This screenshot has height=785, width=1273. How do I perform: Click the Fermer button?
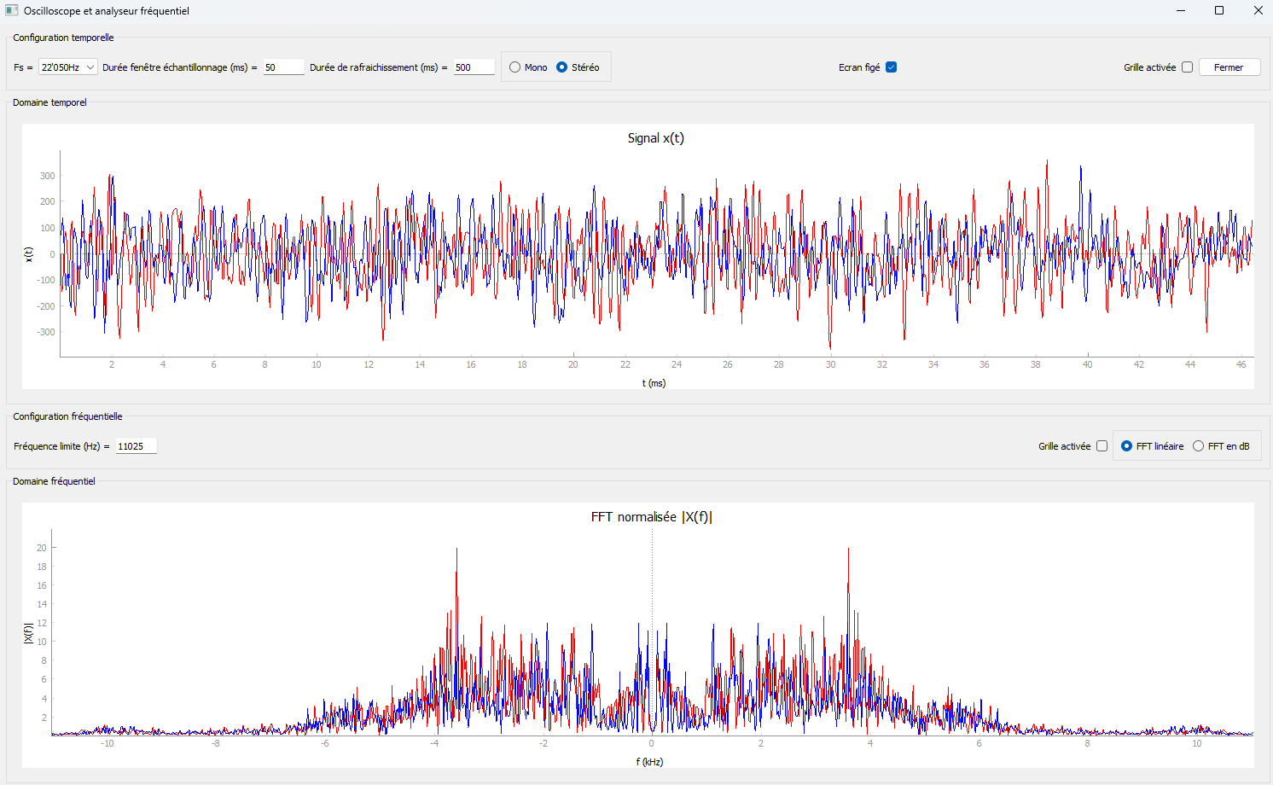[x=1229, y=67]
